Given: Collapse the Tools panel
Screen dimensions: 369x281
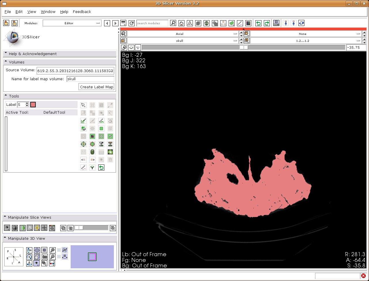Looking at the screenshot, I should click(x=60, y=96).
